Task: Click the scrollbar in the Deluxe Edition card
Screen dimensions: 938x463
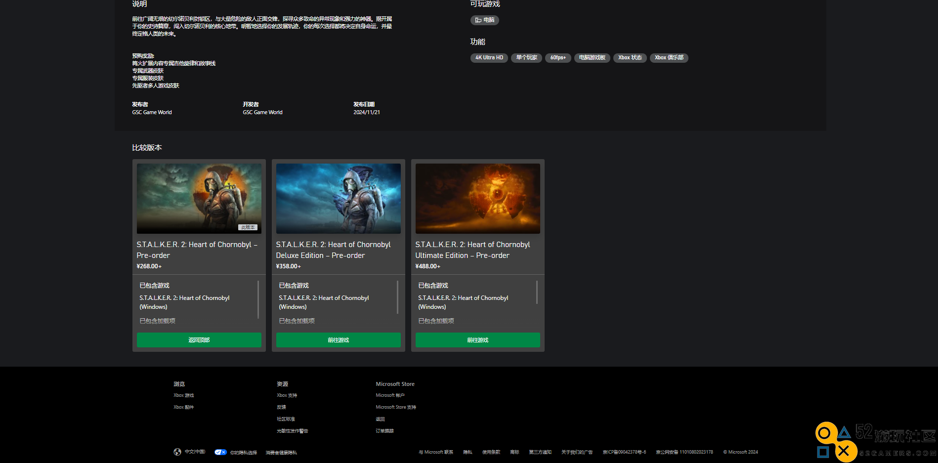Action: (x=397, y=297)
